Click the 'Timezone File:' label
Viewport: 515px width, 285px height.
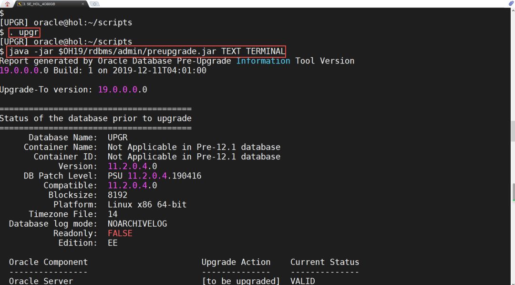tap(63, 214)
